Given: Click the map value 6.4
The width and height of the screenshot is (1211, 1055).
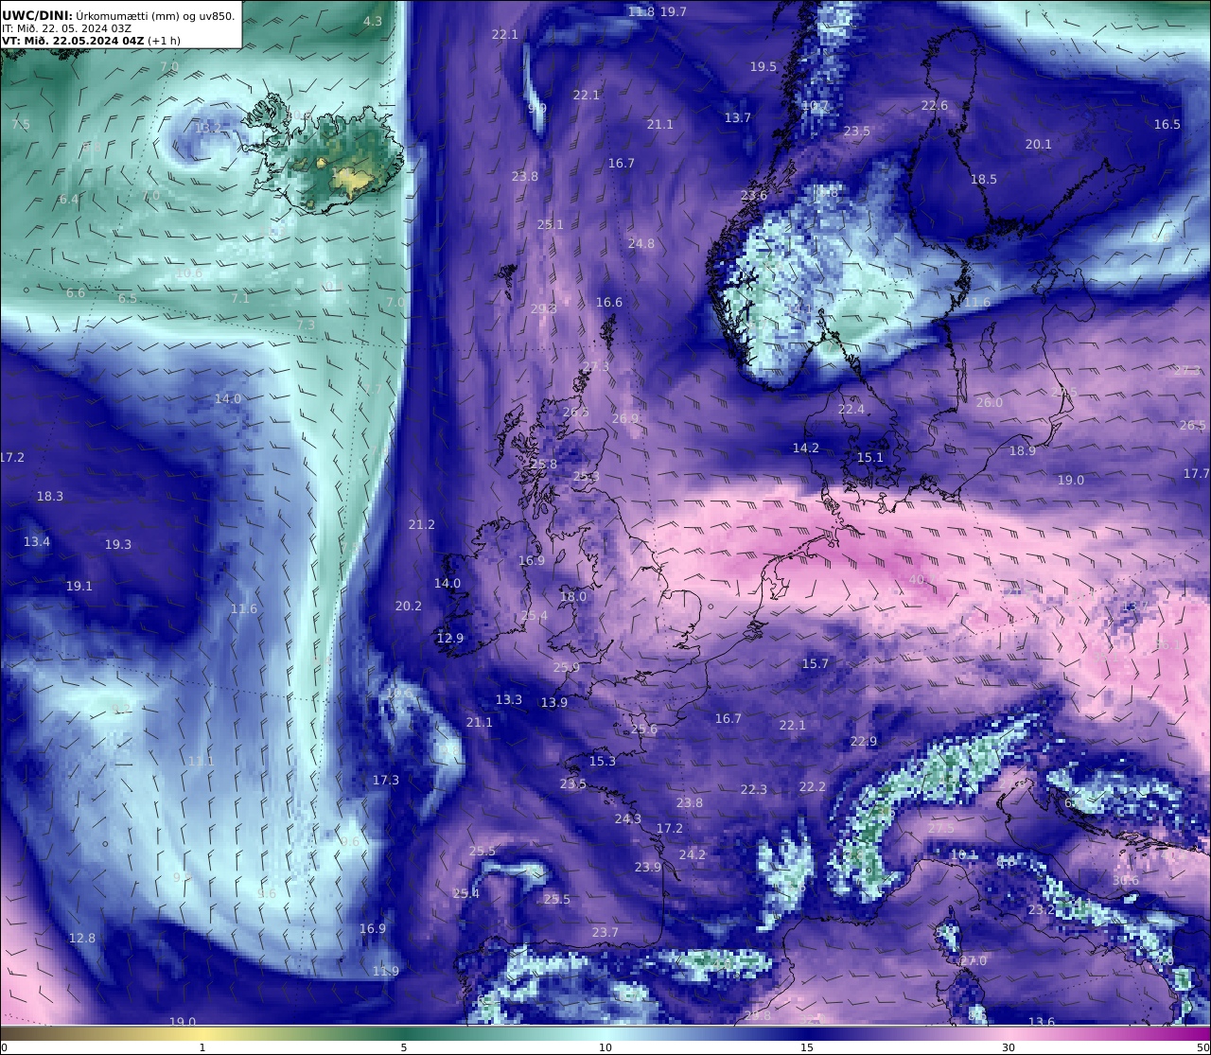Looking at the screenshot, I should tap(69, 199).
